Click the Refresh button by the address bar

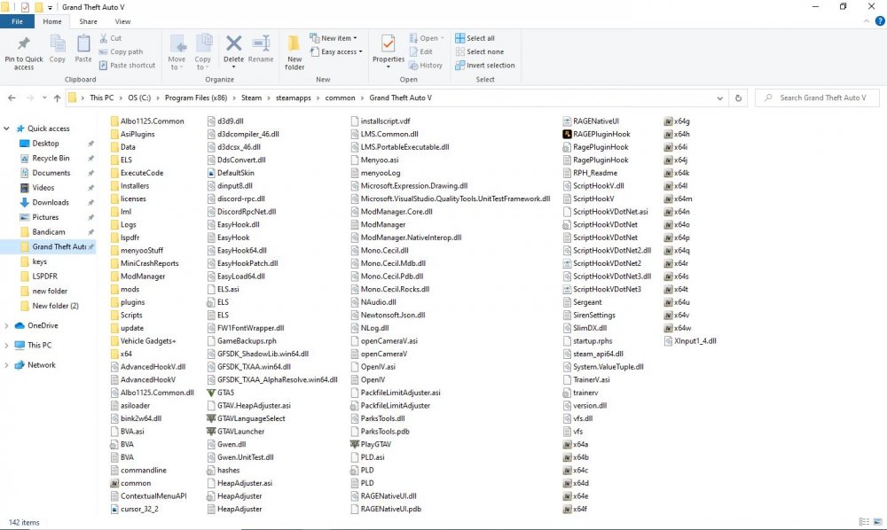pos(738,97)
